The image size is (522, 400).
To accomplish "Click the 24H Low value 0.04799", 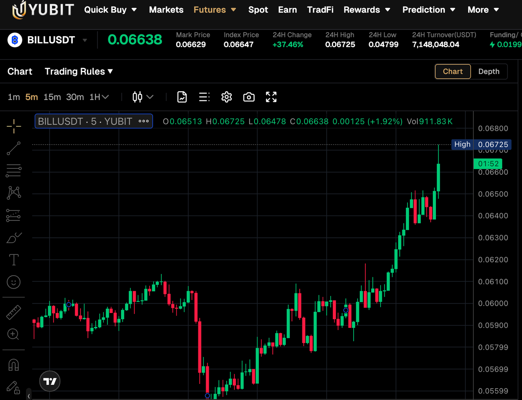I will pos(384,44).
